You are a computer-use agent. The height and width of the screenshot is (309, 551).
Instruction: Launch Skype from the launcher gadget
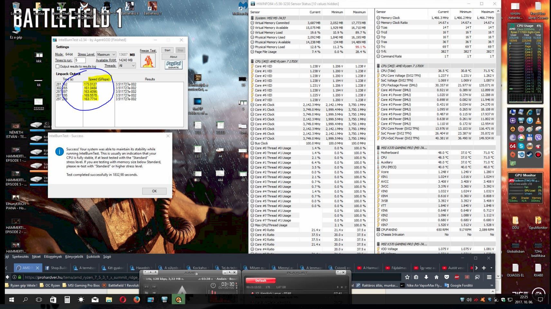click(x=521, y=146)
